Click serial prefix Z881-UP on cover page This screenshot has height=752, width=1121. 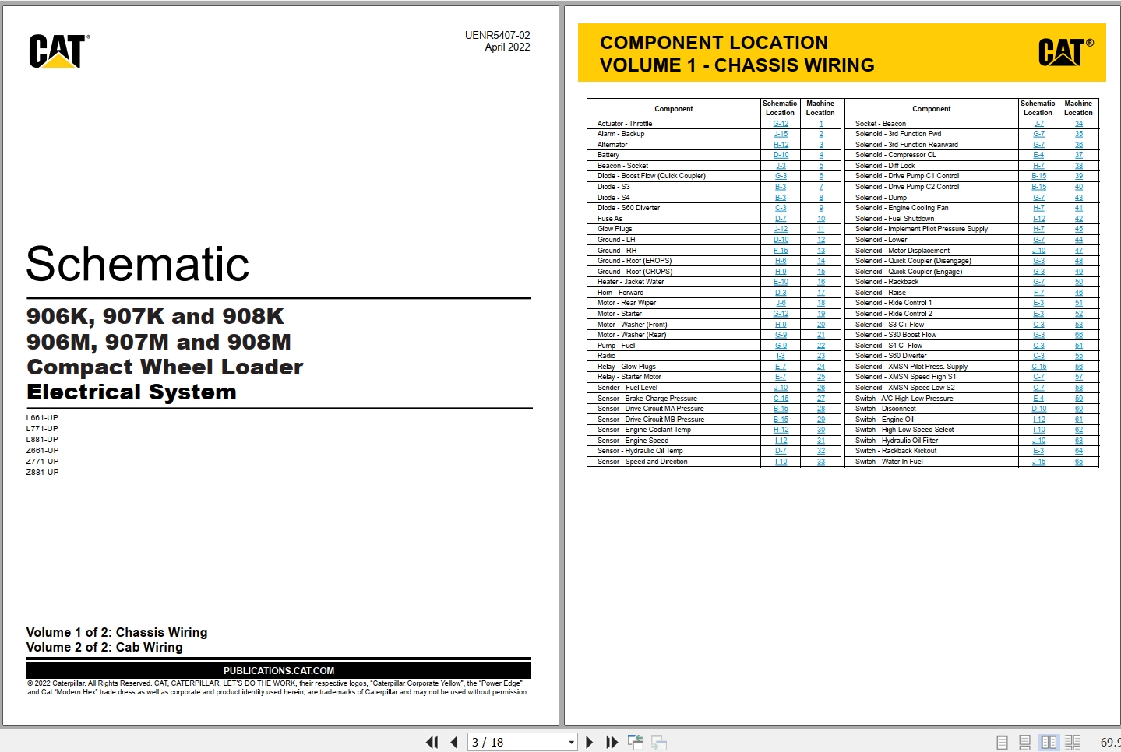(42, 473)
